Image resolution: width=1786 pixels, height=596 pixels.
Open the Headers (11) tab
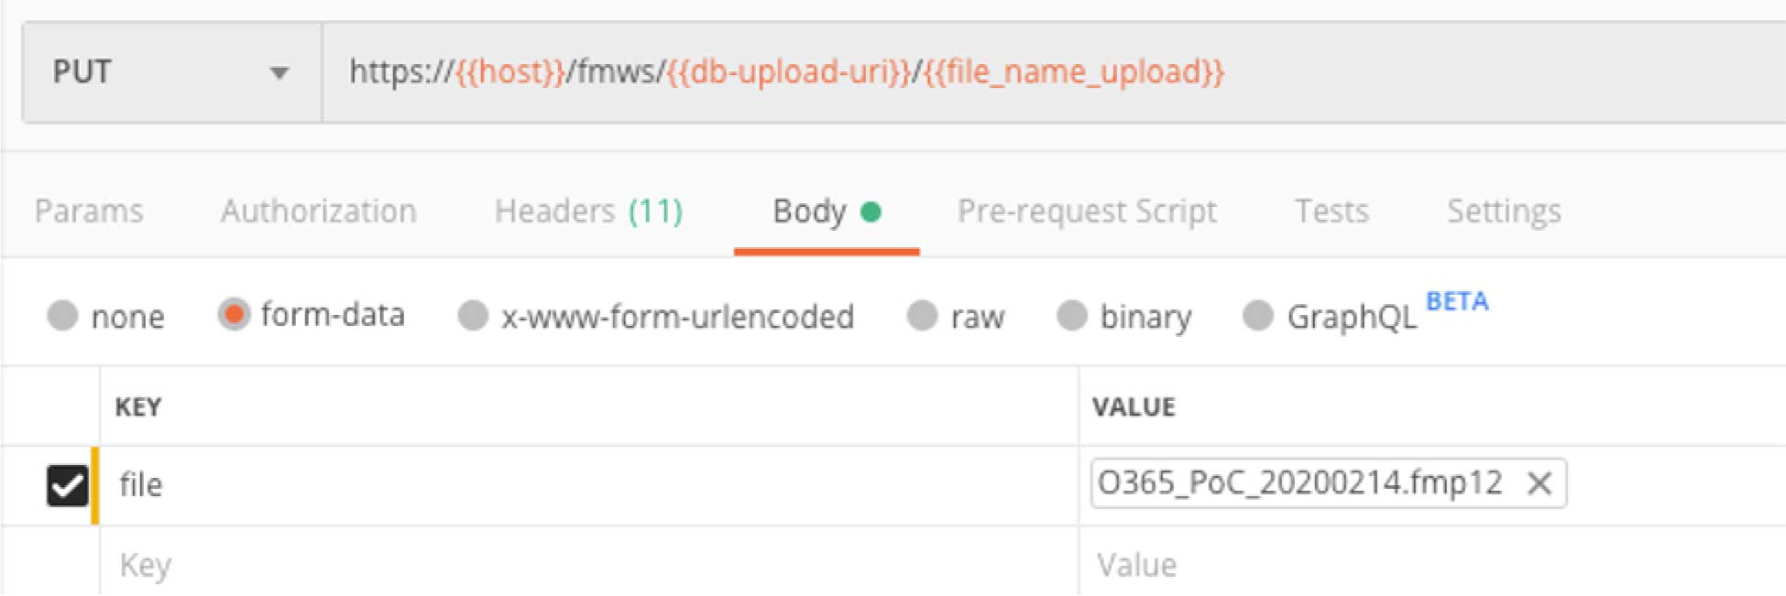pyautogui.click(x=588, y=211)
